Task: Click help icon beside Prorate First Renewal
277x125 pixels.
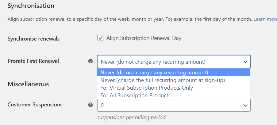Action: coord(90,61)
